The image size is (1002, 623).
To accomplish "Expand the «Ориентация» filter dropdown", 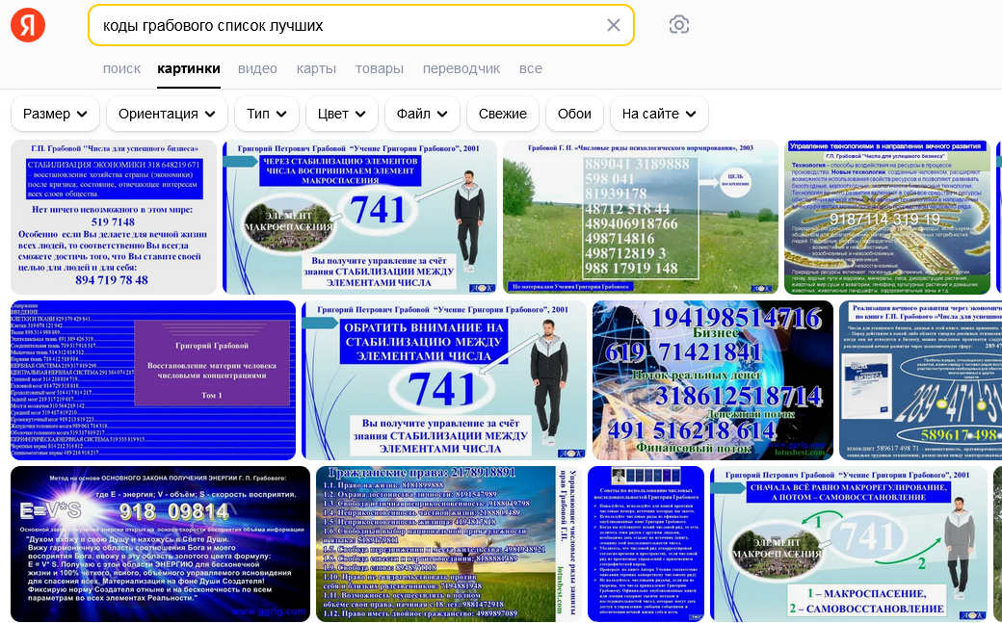I will 167,114.
